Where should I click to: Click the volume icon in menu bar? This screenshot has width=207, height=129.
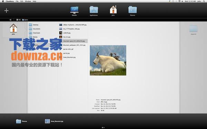click(x=182, y=1)
